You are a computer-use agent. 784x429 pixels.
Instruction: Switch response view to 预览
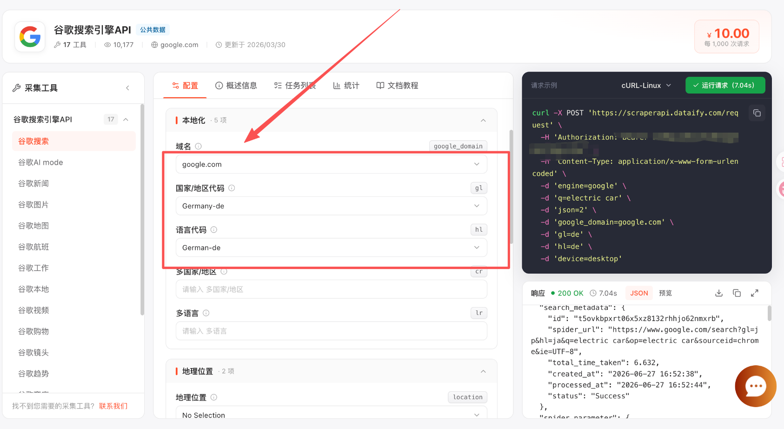pos(665,293)
